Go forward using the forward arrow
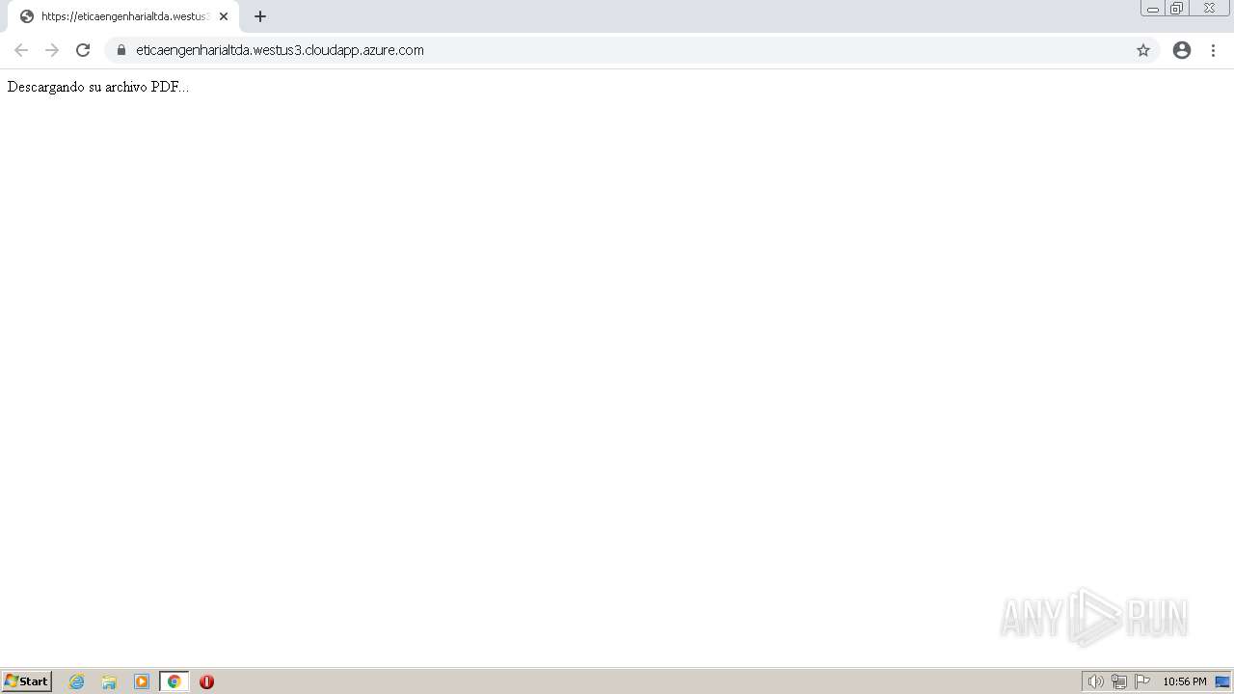This screenshot has height=694, width=1234. click(x=52, y=50)
